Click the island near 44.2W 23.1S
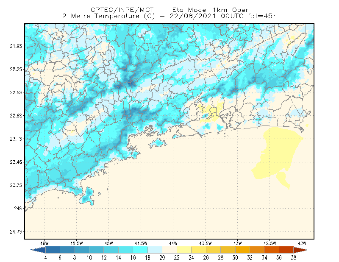Viewport: 339px width, 262px height. pyautogui.click(x=158, y=143)
